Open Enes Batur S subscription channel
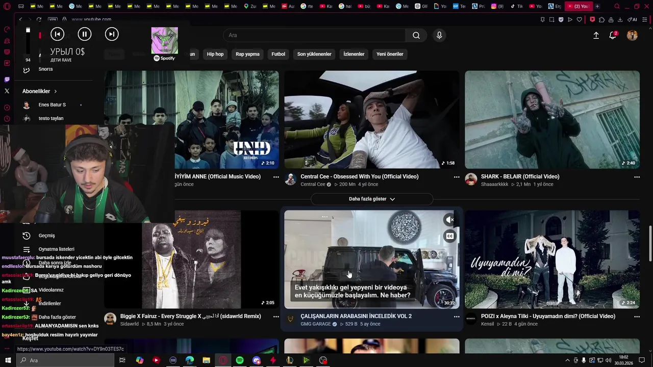This screenshot has width=653, height=367. (52, 104)
